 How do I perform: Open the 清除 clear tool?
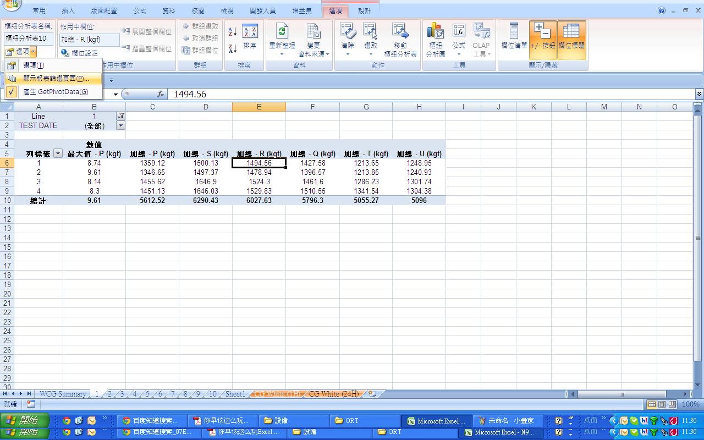click(348, 40)
